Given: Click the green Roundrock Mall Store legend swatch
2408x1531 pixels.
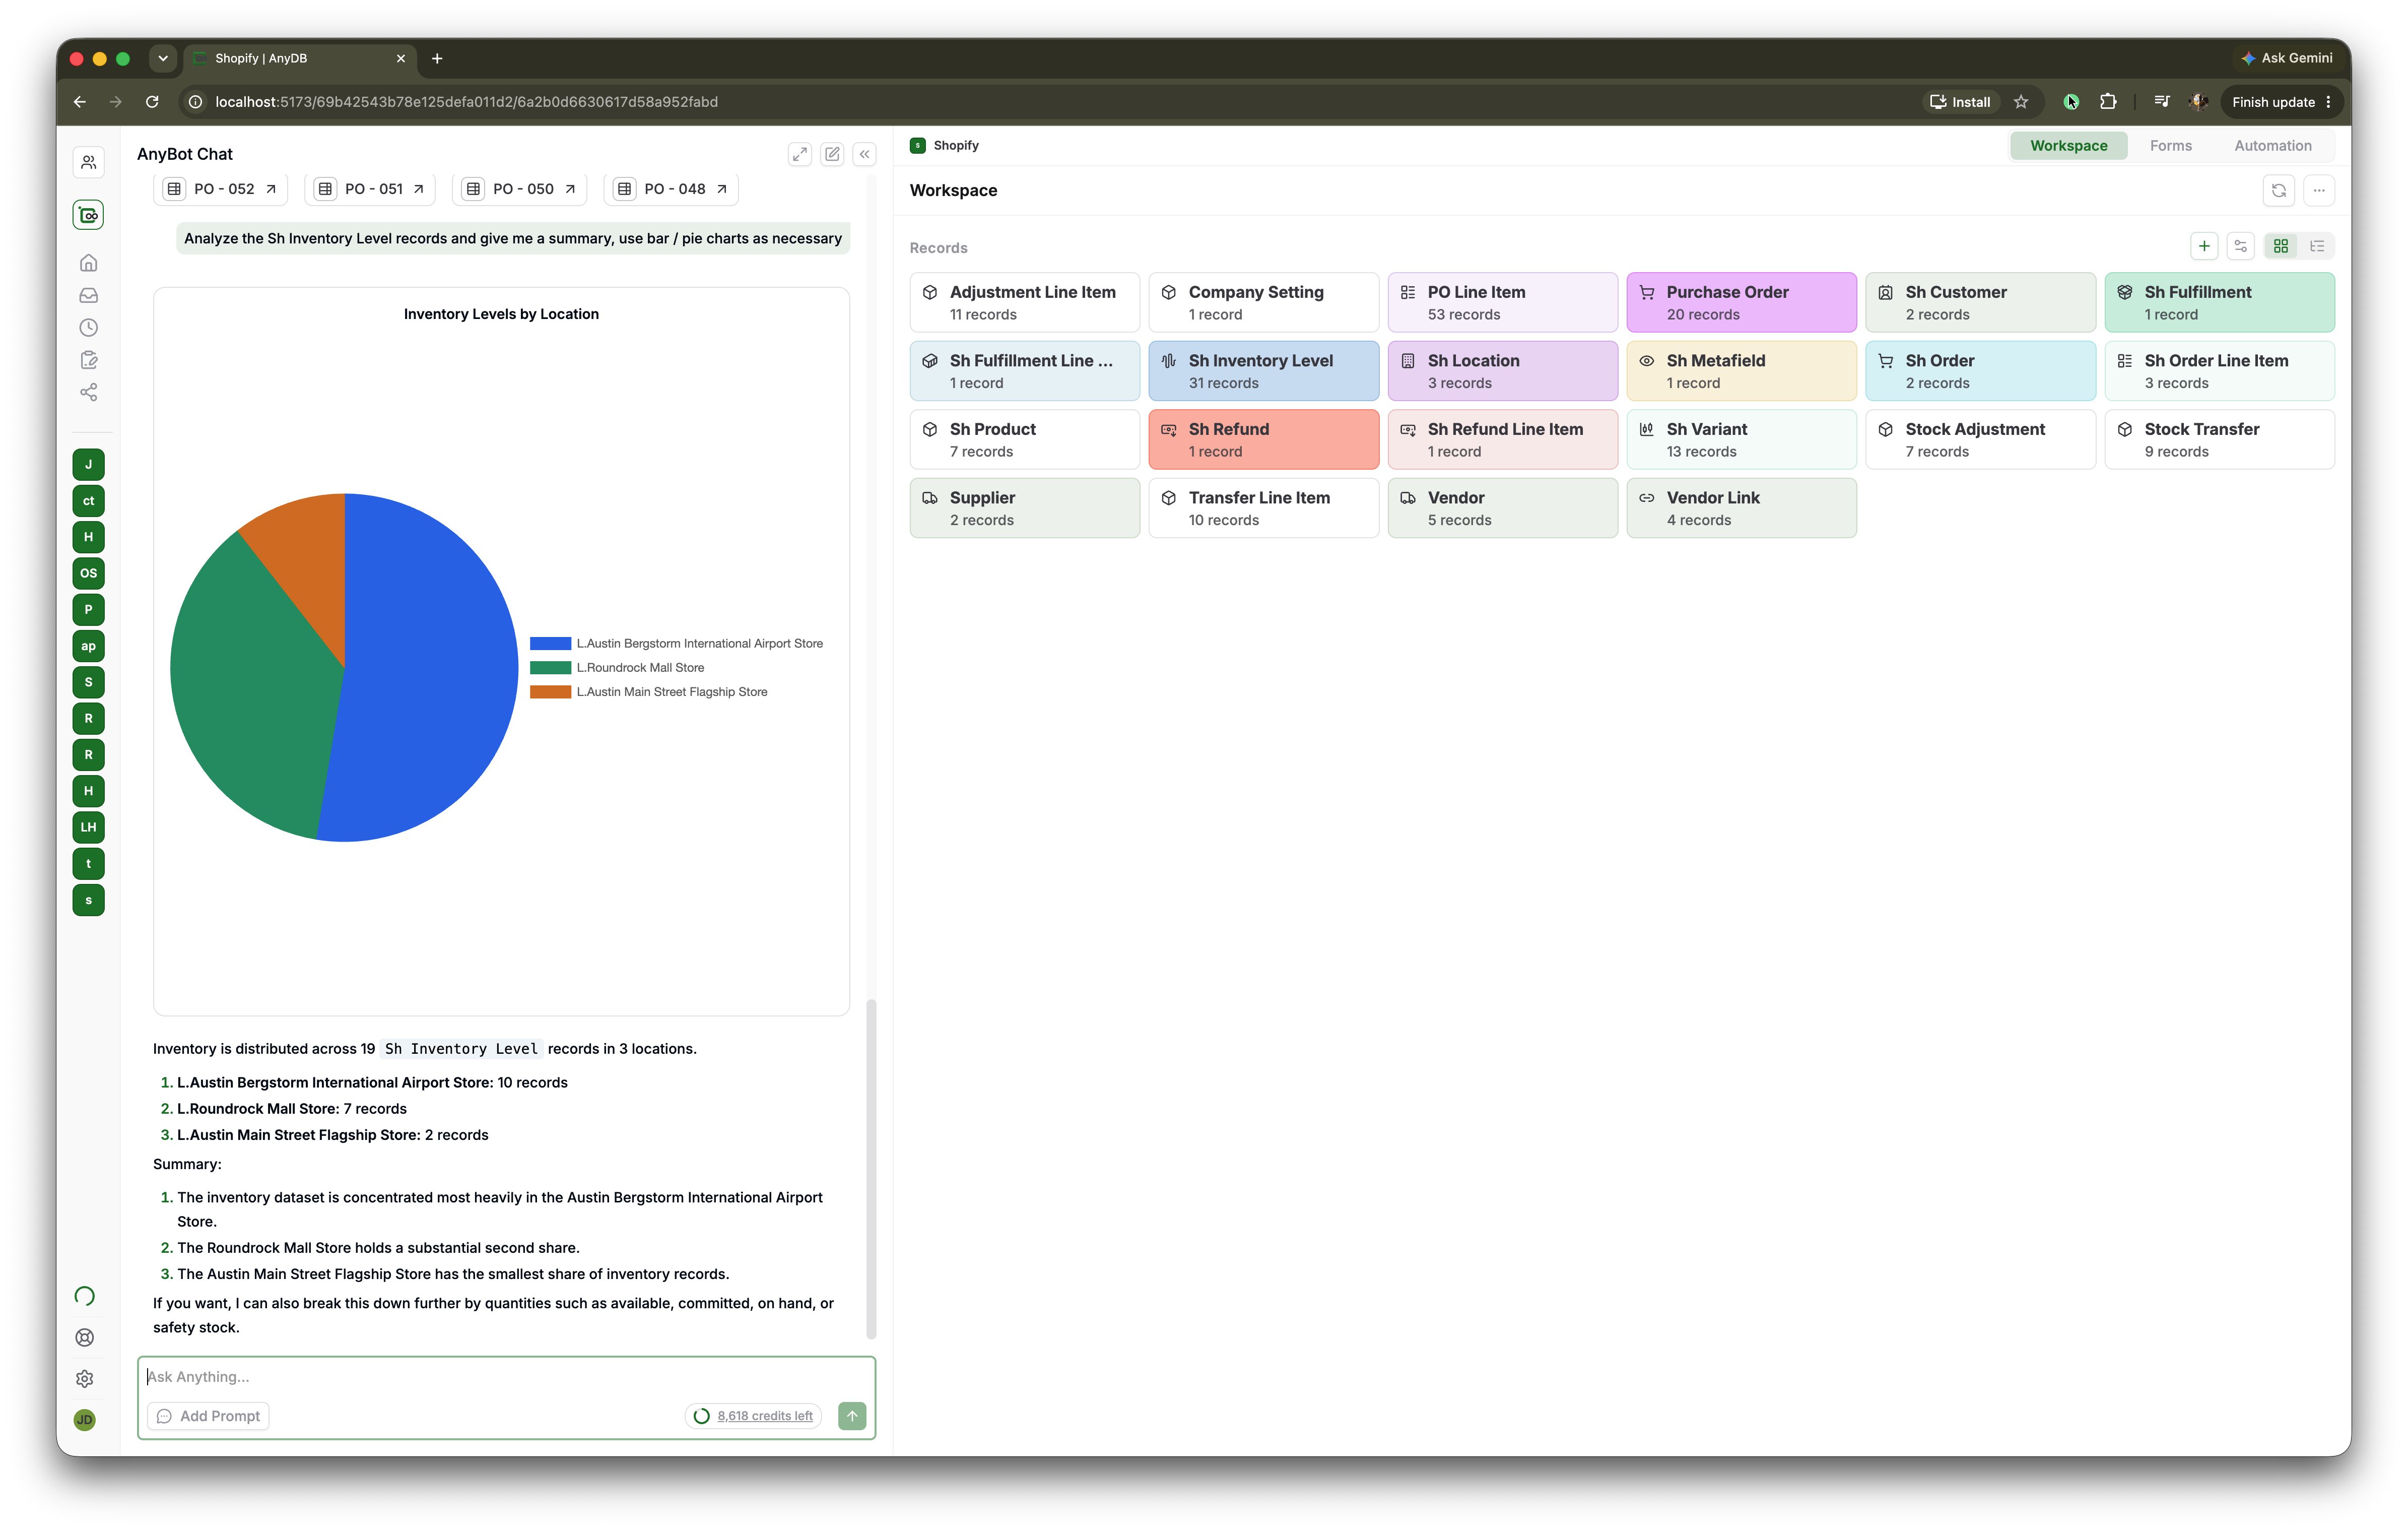Looking at the screenshot, I should click(550, 667).
